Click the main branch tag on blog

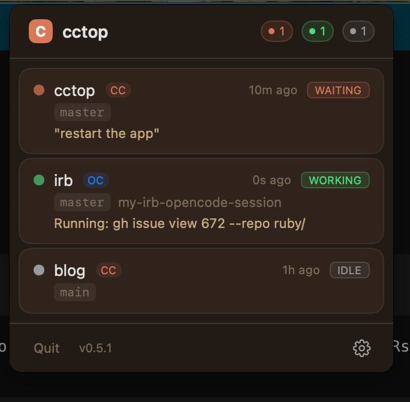[75, 292]
